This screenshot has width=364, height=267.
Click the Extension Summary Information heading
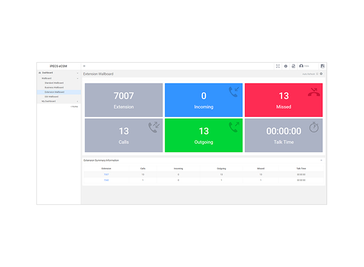point(101,160)
